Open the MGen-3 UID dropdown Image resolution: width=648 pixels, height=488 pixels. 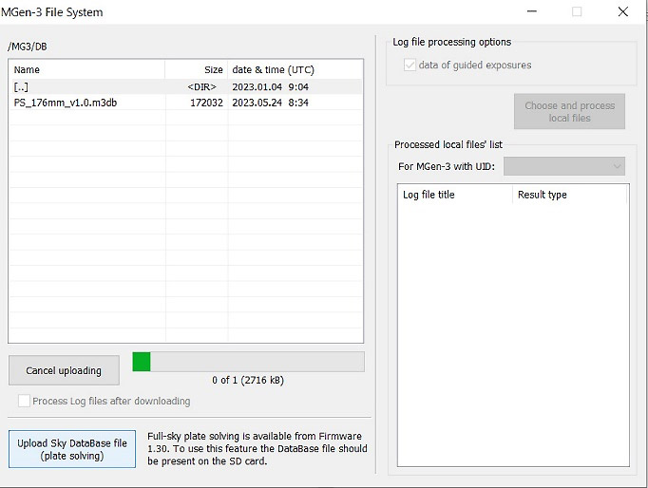click(564, 166)
